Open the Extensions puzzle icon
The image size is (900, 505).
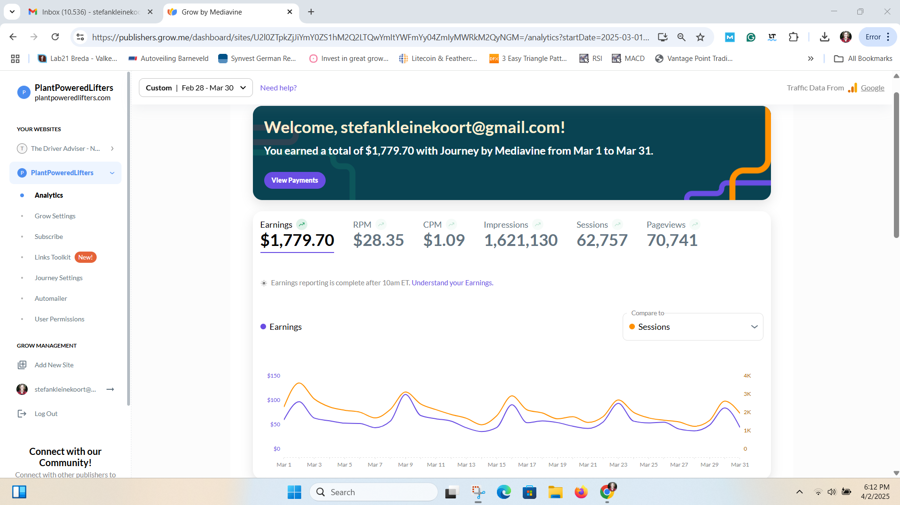pos(793,37)
